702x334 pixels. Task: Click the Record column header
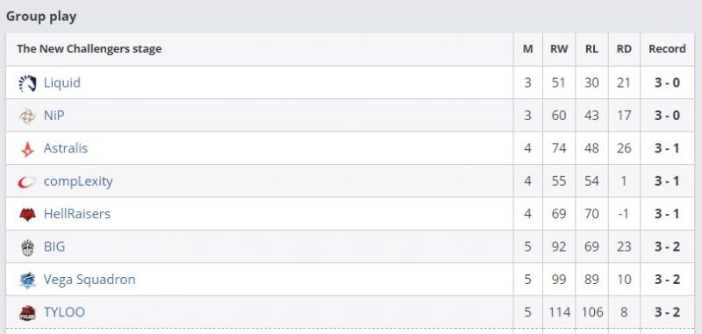(x=667, y=49)
